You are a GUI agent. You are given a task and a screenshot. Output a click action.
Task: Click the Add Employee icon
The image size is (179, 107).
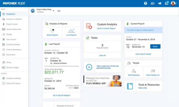coord(134,71)
